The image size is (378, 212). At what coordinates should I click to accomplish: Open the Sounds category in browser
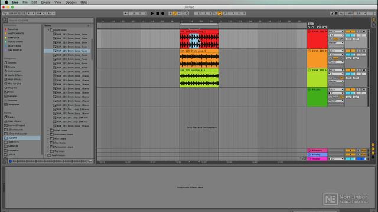(x=12, y=63)
